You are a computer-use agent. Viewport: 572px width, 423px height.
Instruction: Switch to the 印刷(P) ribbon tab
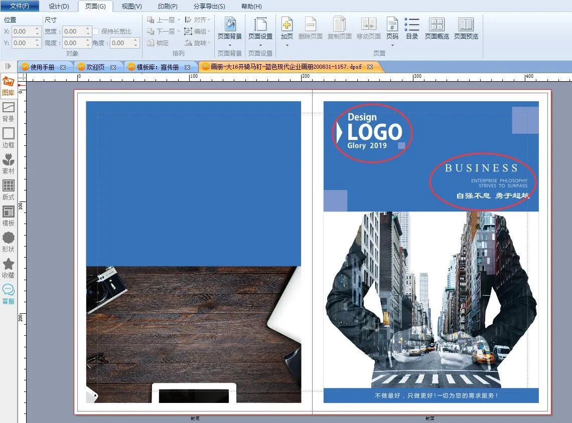(168, 6)
